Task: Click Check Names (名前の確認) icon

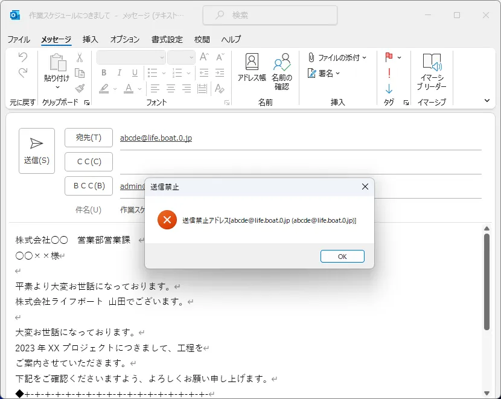Action: (282, 72)
